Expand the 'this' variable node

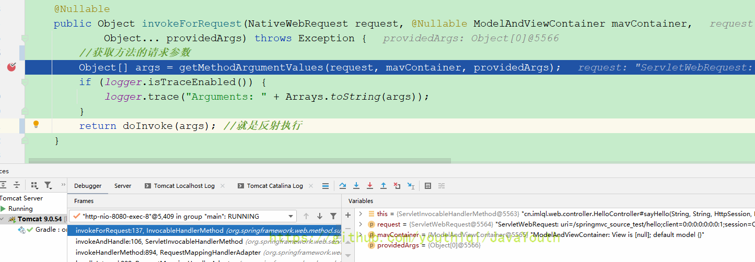(x=361, y=214)
